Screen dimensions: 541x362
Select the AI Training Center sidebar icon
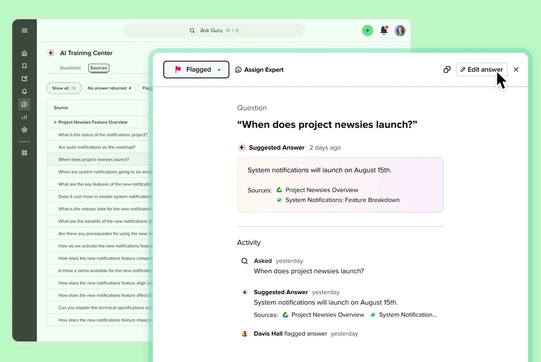[24, 104]
